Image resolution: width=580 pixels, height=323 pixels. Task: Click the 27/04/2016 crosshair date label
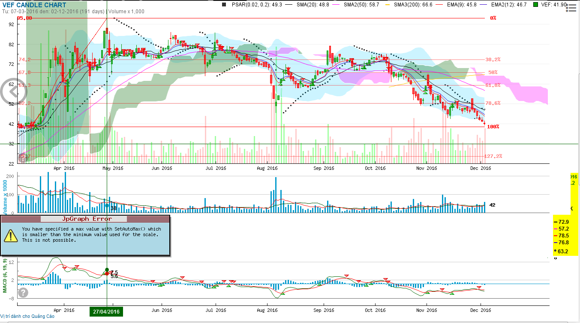(106, 311)
